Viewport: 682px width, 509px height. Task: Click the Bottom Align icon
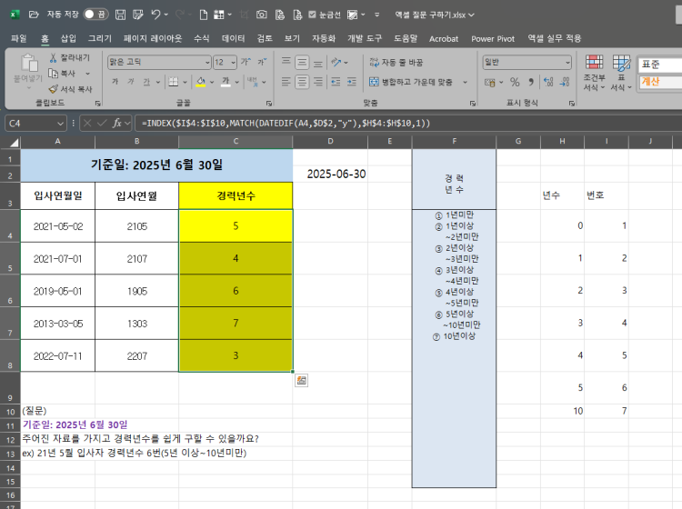[x=318, y=62]
